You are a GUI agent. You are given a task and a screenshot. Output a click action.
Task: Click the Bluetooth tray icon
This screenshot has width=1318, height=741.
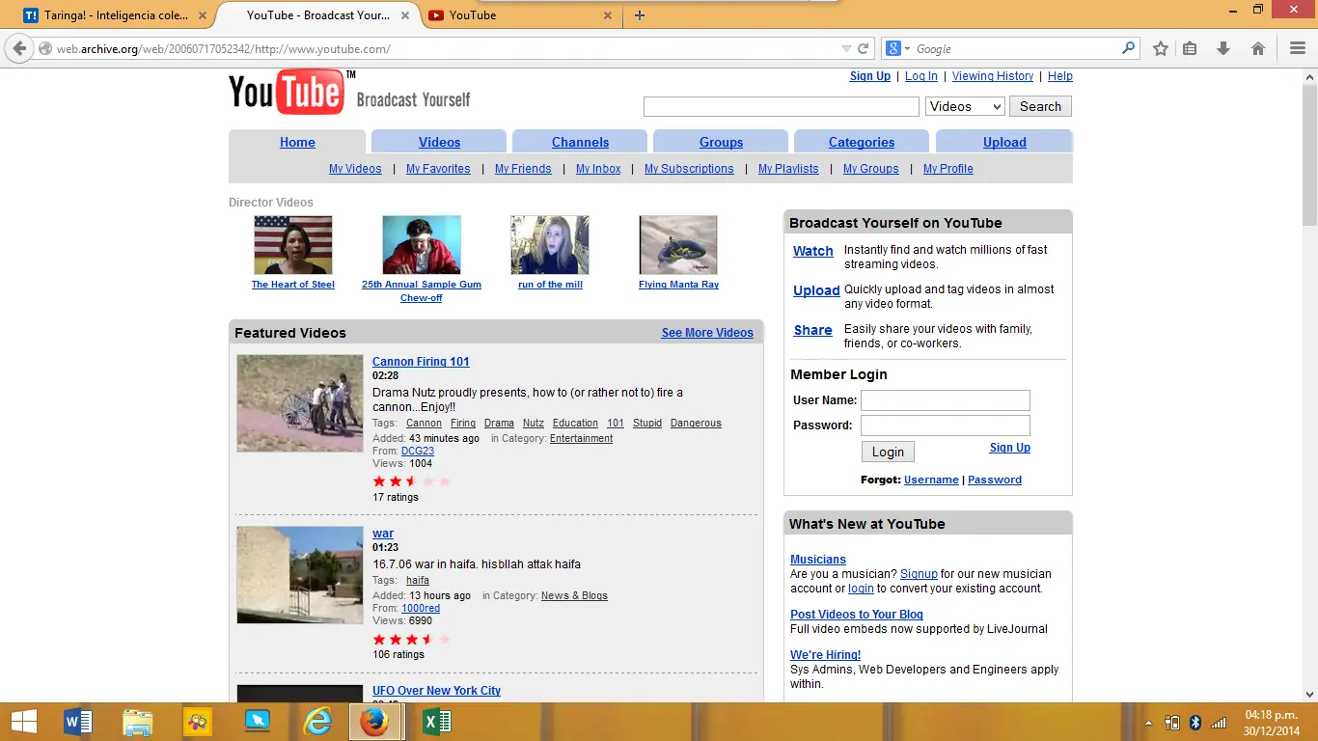(x=1194, y=723)
